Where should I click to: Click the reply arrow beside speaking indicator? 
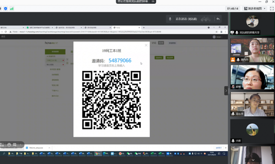(x=218, y=19)
